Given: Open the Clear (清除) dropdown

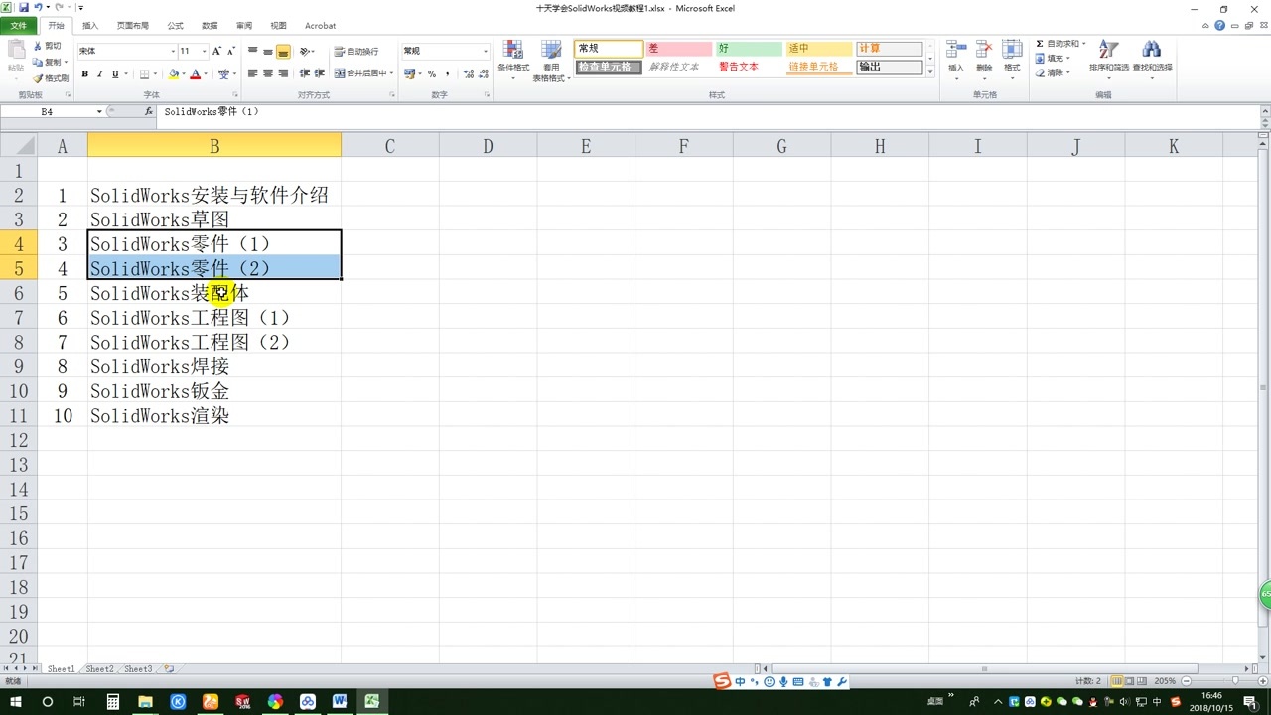Looking at the screenshot, I should [x=1053, y=72].
